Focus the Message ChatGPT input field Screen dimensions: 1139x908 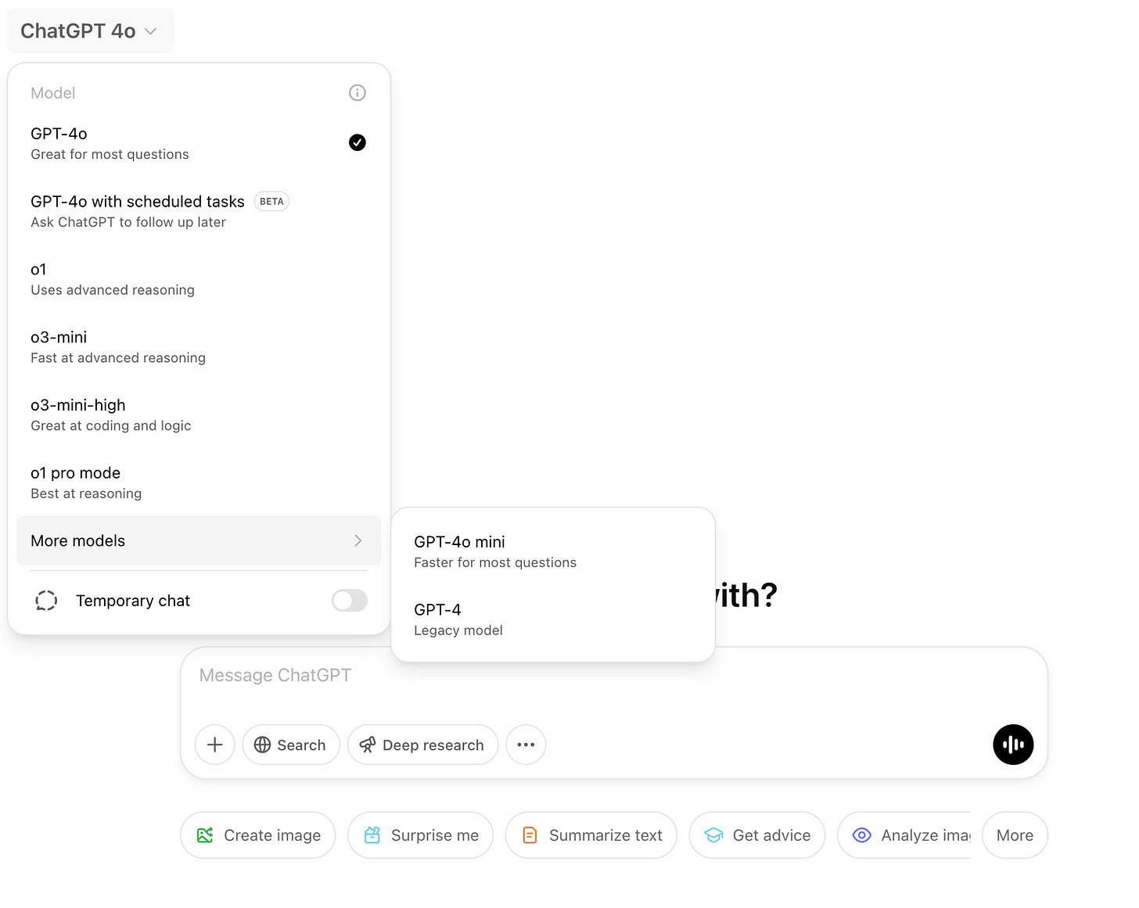[x=614, y=676]
